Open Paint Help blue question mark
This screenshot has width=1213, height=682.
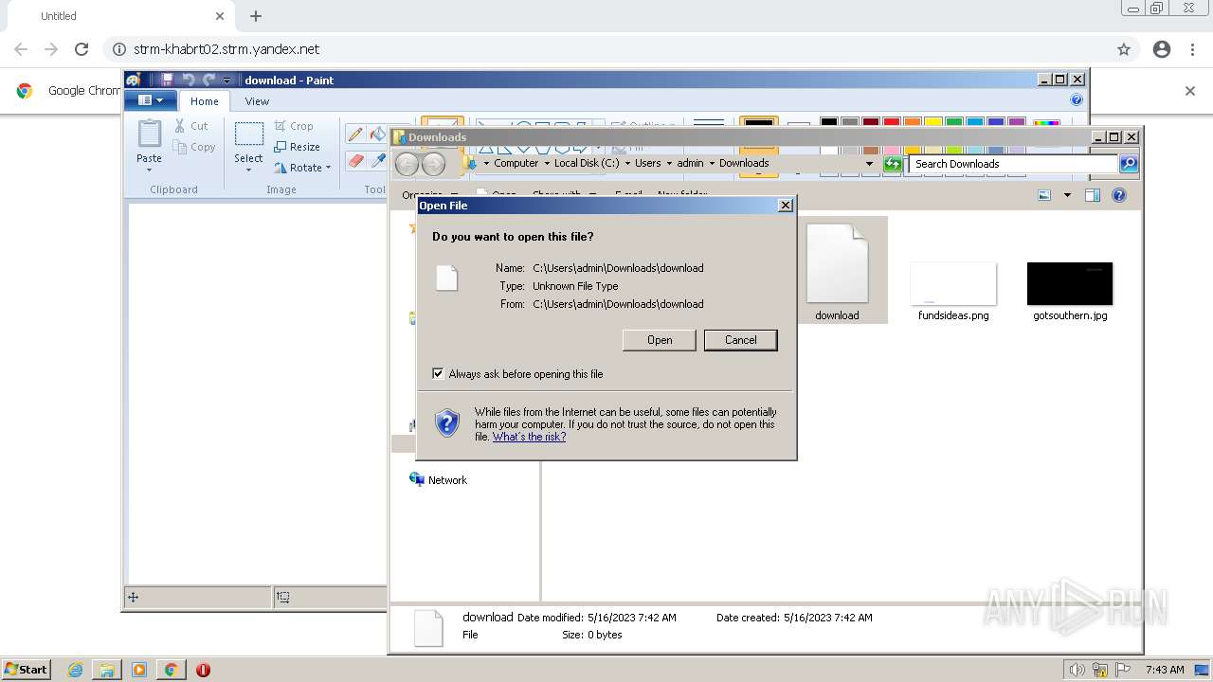click(1077, 99)
